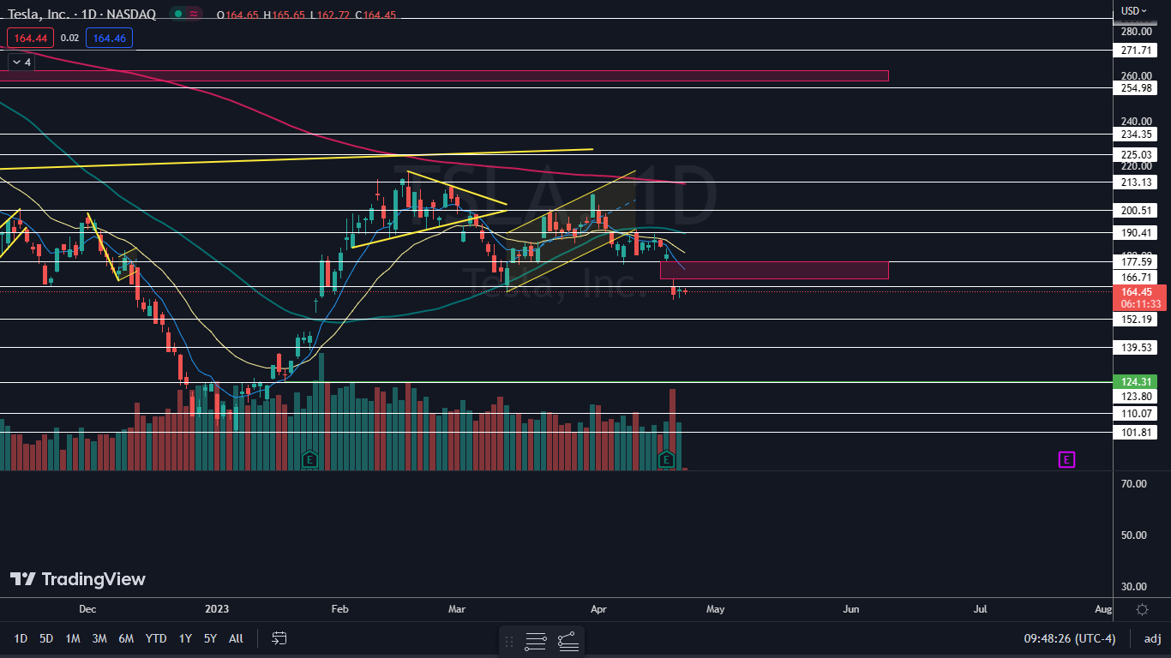This screenshot has height=658, width=1171.
Task: Select the horizontal lines drawing toolbar icon
Action: click(x=536, y=640)
